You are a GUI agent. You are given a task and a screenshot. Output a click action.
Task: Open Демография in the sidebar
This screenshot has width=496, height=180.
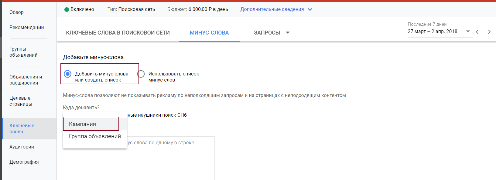coord(24,162)
